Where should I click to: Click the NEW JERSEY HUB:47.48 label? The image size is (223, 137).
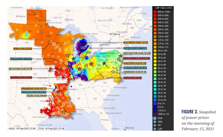pyautogui.click(x=137, y=58)
